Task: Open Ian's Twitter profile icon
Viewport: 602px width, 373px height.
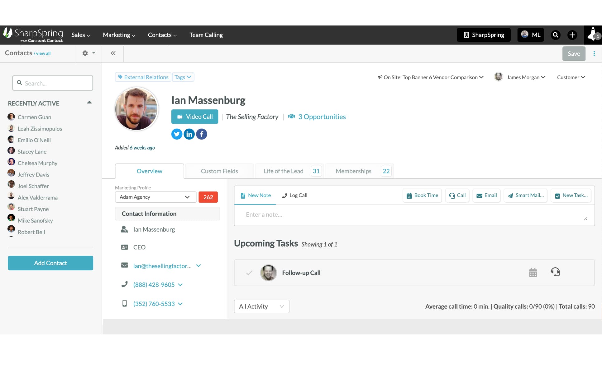Action: click(x=177, y=134)
